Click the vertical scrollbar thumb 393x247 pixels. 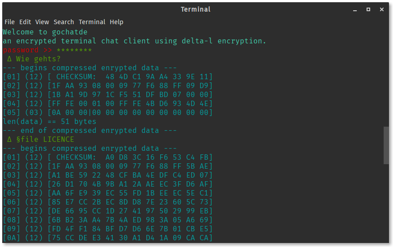tap(386, 145)
